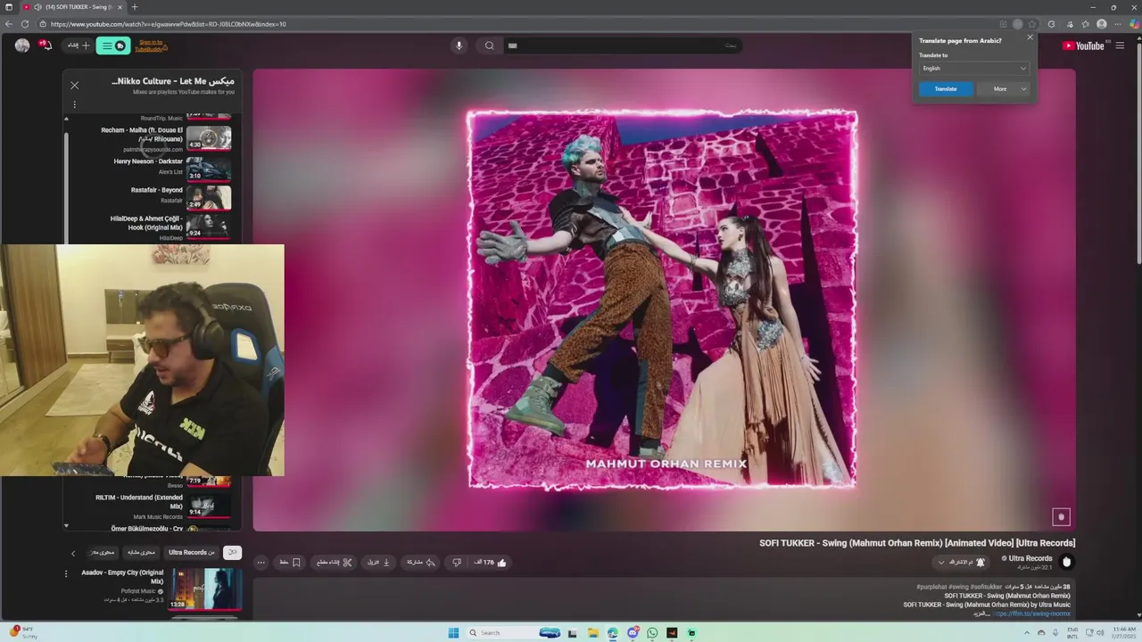Open the More options dropdown in translate popup
The width and height of the screenshot is (1142, 642).
(x=1004, y=89)
